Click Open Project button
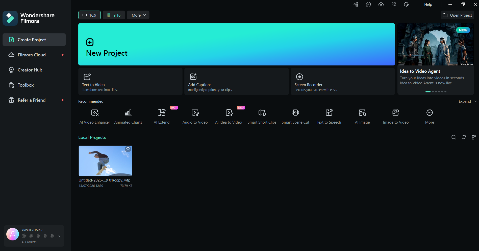 458,15
